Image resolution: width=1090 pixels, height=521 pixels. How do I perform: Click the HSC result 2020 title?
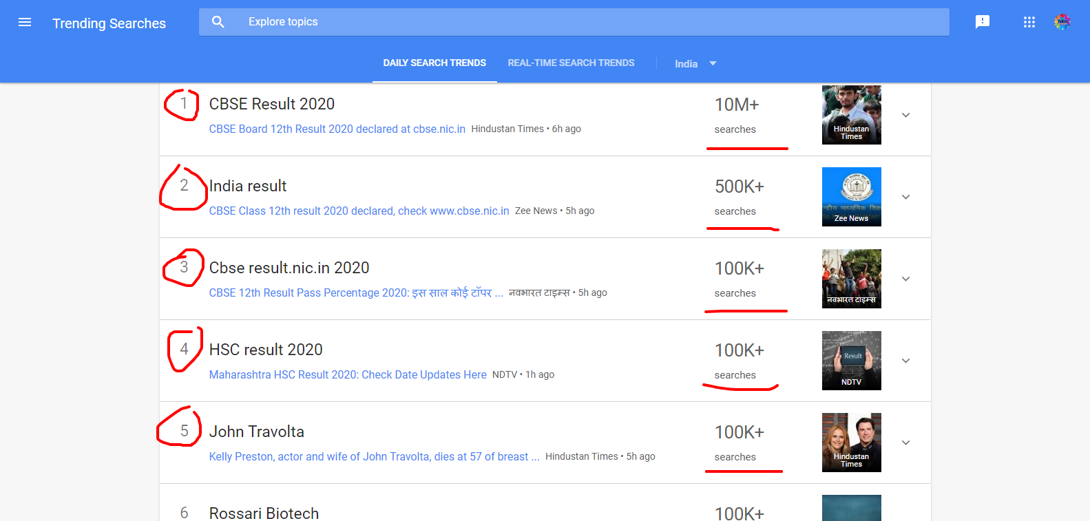(266, 350)
